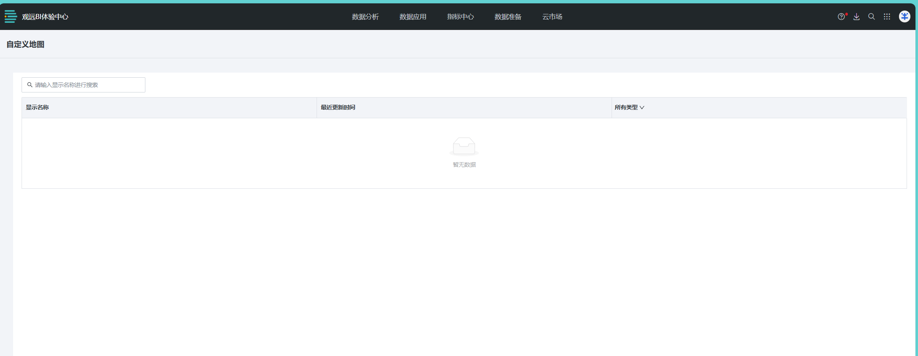This screenshot has width=918, height=356.
Task: Navigate to the 数据准备 menu
Action: tap(508, 17)
